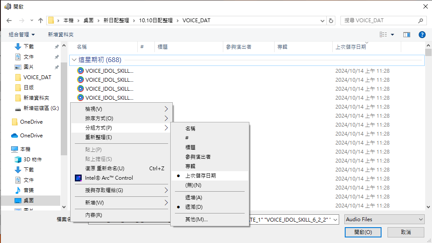Screen dimensions: 432x243
Task: Click the 3D 物件 folder icon in sidebar
Action: [x=18, y=160]
